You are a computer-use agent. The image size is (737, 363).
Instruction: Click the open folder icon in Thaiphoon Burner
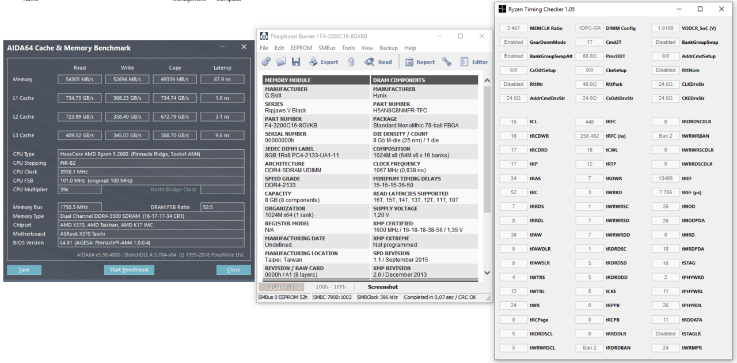pyautogui.click(x=280, y=62)
